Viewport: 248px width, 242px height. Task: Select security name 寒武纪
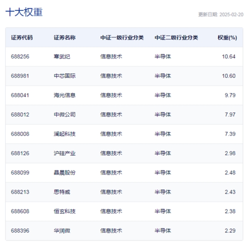62,57
